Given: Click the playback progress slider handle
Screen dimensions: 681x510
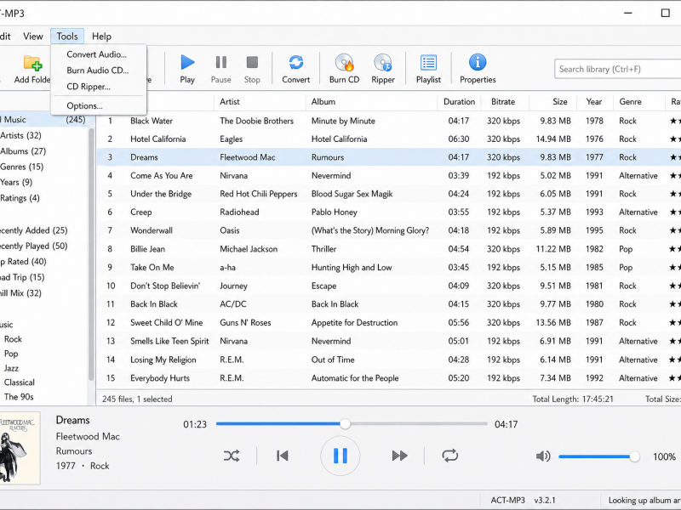Looking at the screenshot, I should point(345,423).
